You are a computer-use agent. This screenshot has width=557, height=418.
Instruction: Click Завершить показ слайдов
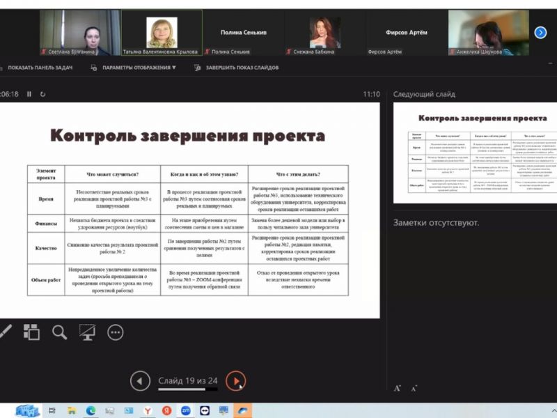237,68
